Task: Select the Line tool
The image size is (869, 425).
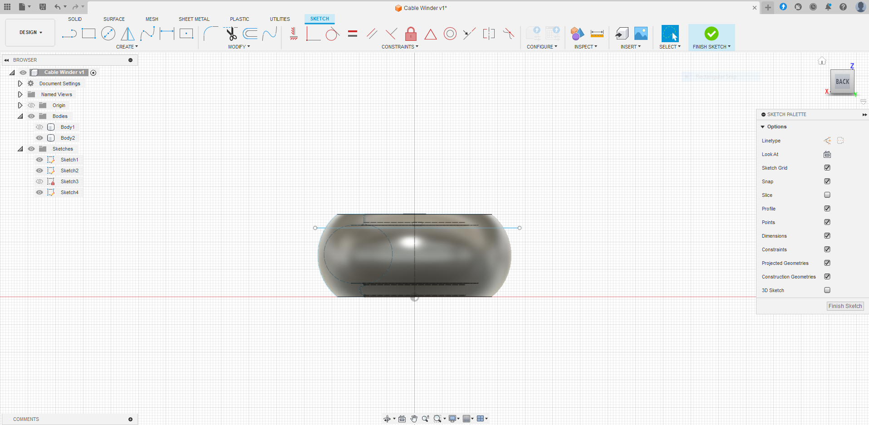Action: click(69, 34)
